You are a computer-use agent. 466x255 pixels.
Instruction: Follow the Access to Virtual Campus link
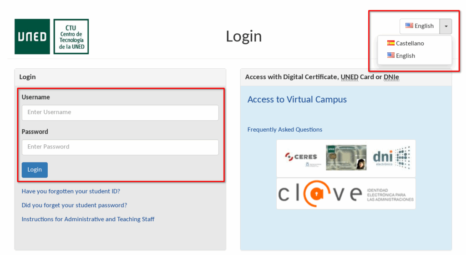coord(297,100)
